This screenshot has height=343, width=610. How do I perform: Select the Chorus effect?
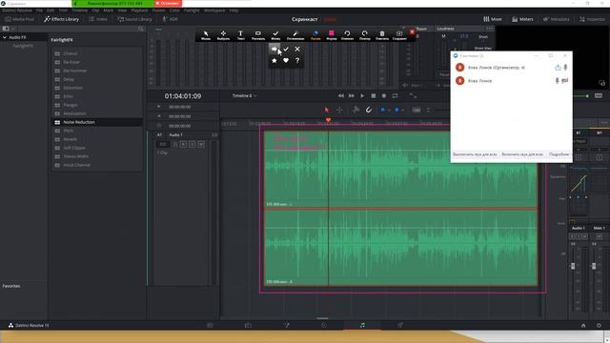click(97, 53)
